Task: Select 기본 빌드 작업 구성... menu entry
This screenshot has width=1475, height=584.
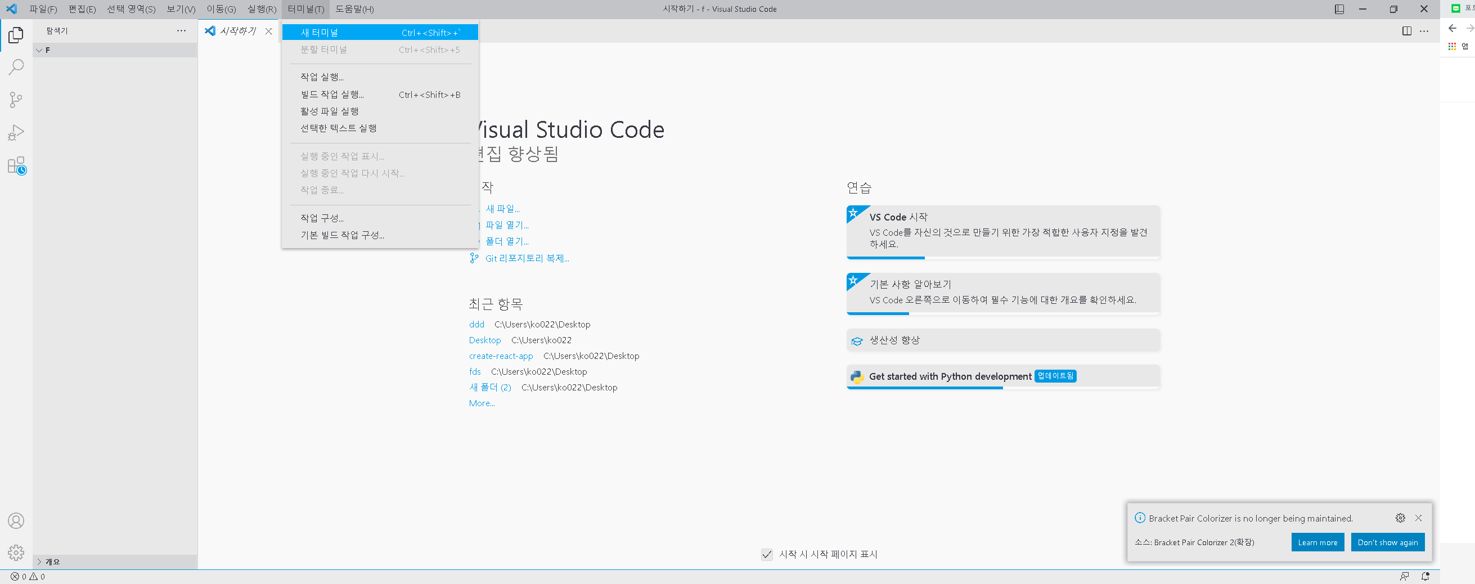Action: point(380,235)
